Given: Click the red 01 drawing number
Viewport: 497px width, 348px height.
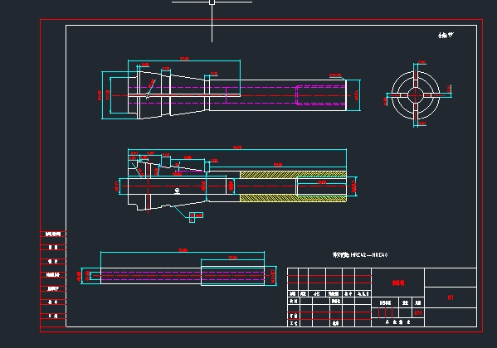Looking at the screenshot, I should (x=450, y=297).
